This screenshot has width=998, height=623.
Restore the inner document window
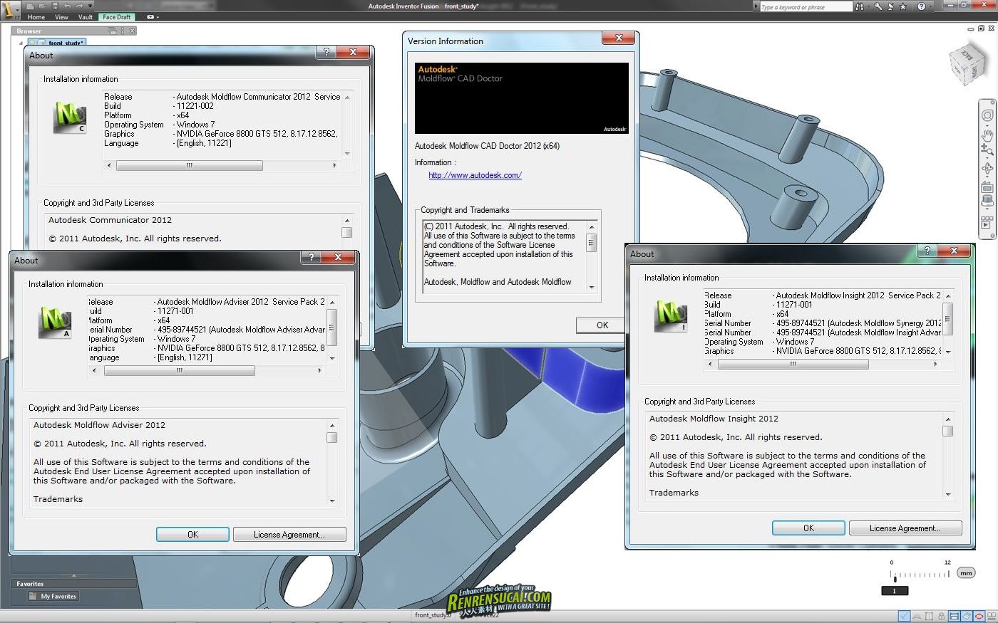pos(981,28)
